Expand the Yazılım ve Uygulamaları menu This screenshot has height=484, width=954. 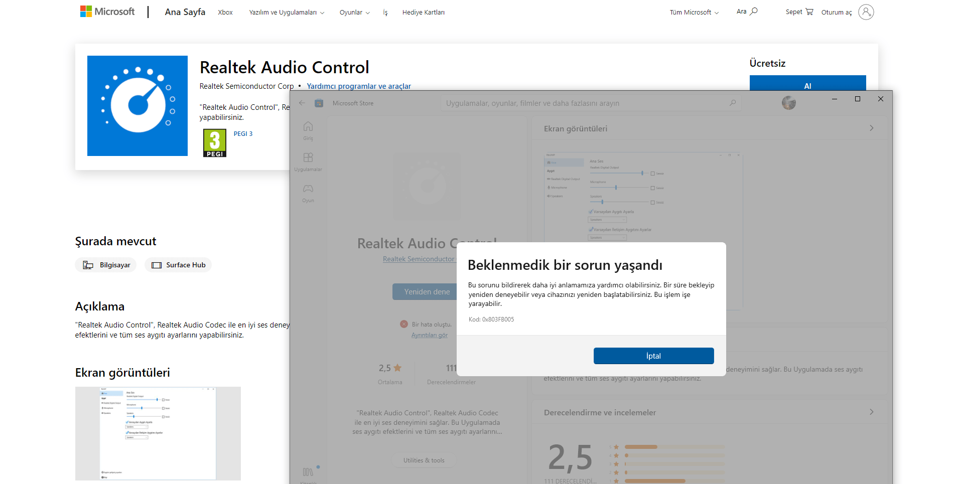[287, 12]
